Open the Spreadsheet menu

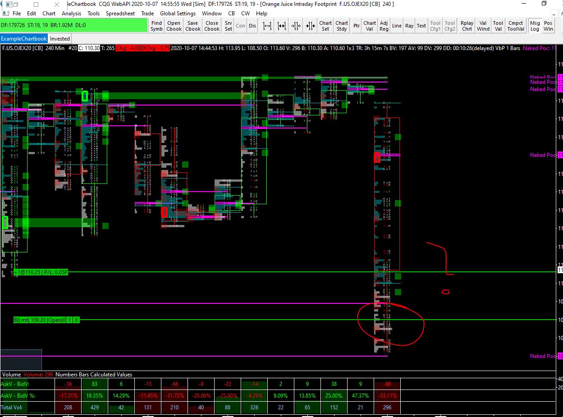point(120,14)
